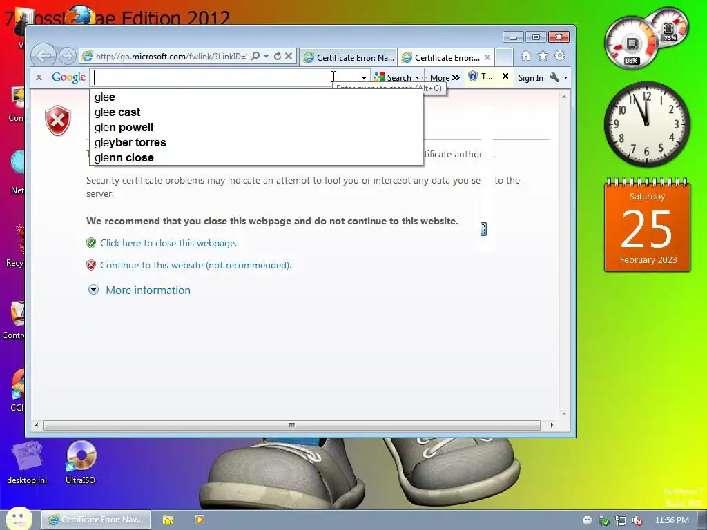The image size is (707, 530).
Task: Open the file explorer folder taskbar icon
Action: click(x=168, y=520)
